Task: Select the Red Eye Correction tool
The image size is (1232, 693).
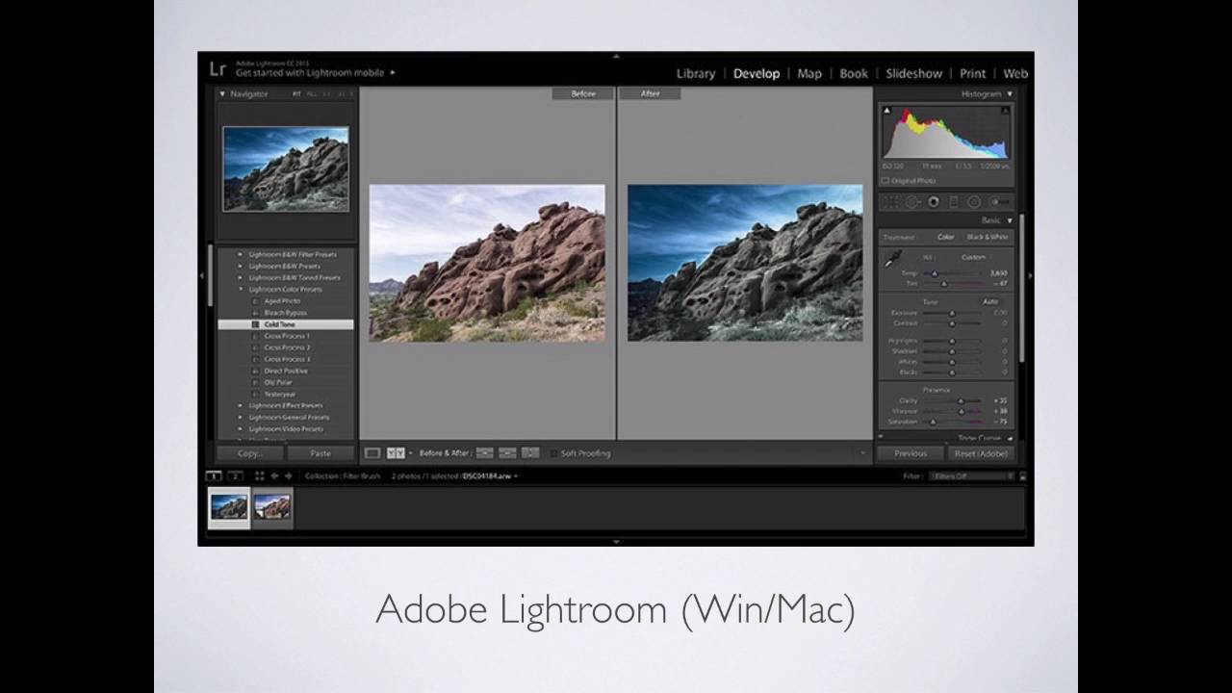Action: point(933,201)
